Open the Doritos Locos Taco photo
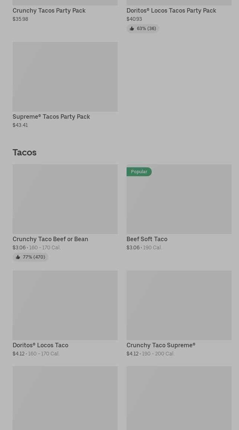This screenshot has height=430, width=239. [65, 305]
